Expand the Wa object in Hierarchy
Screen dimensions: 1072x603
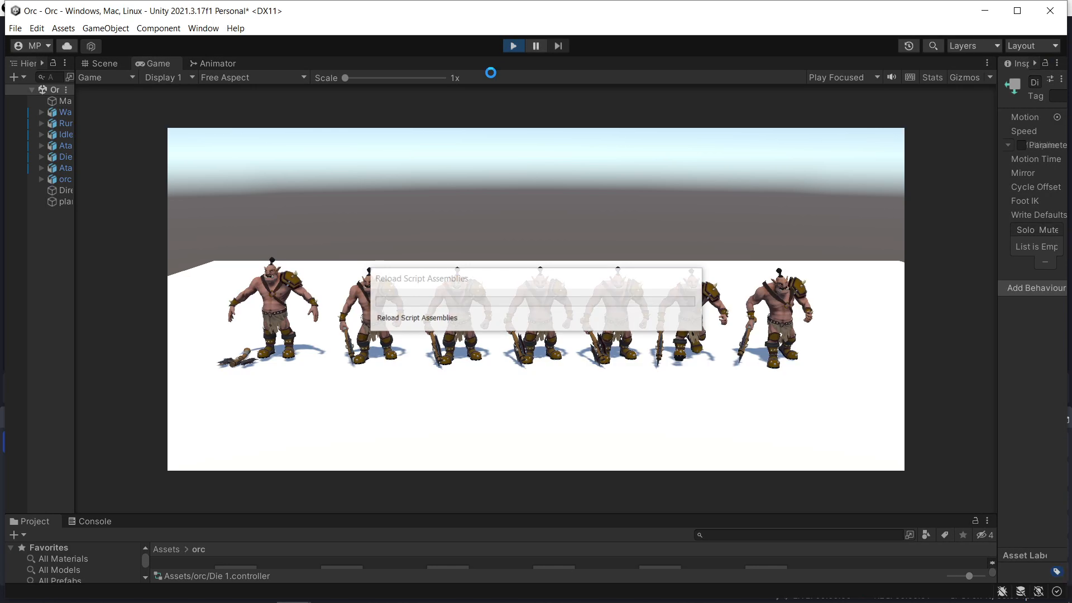coord(41,112)
